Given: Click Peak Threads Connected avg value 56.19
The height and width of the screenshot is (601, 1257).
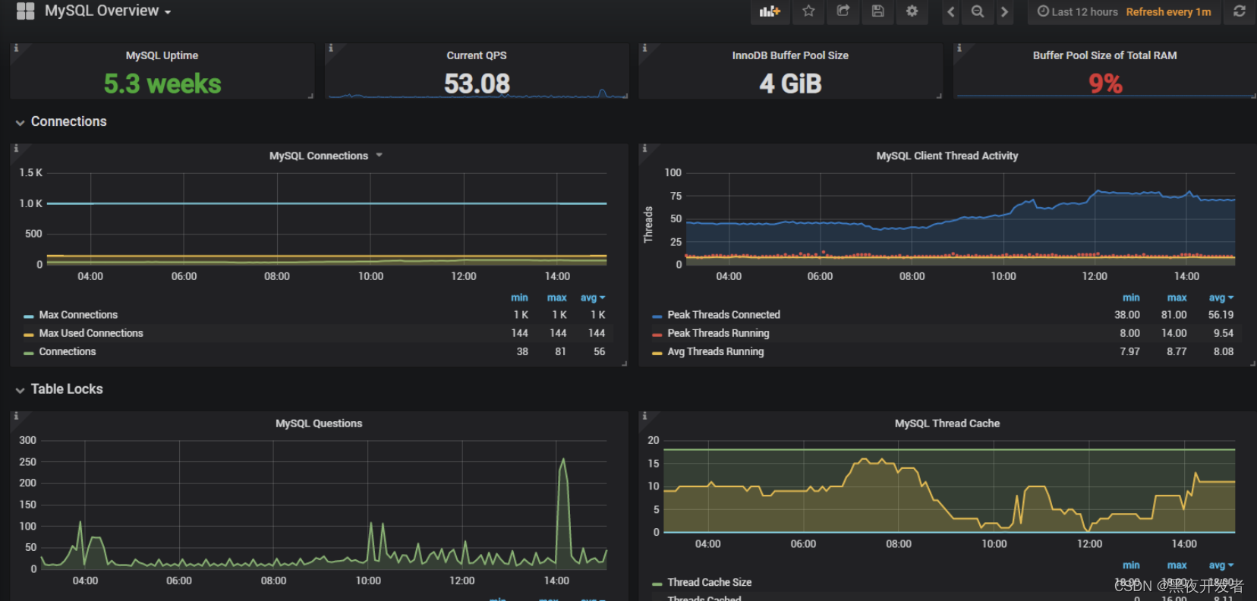Looking at the screenshot, I should (1221, 315).
